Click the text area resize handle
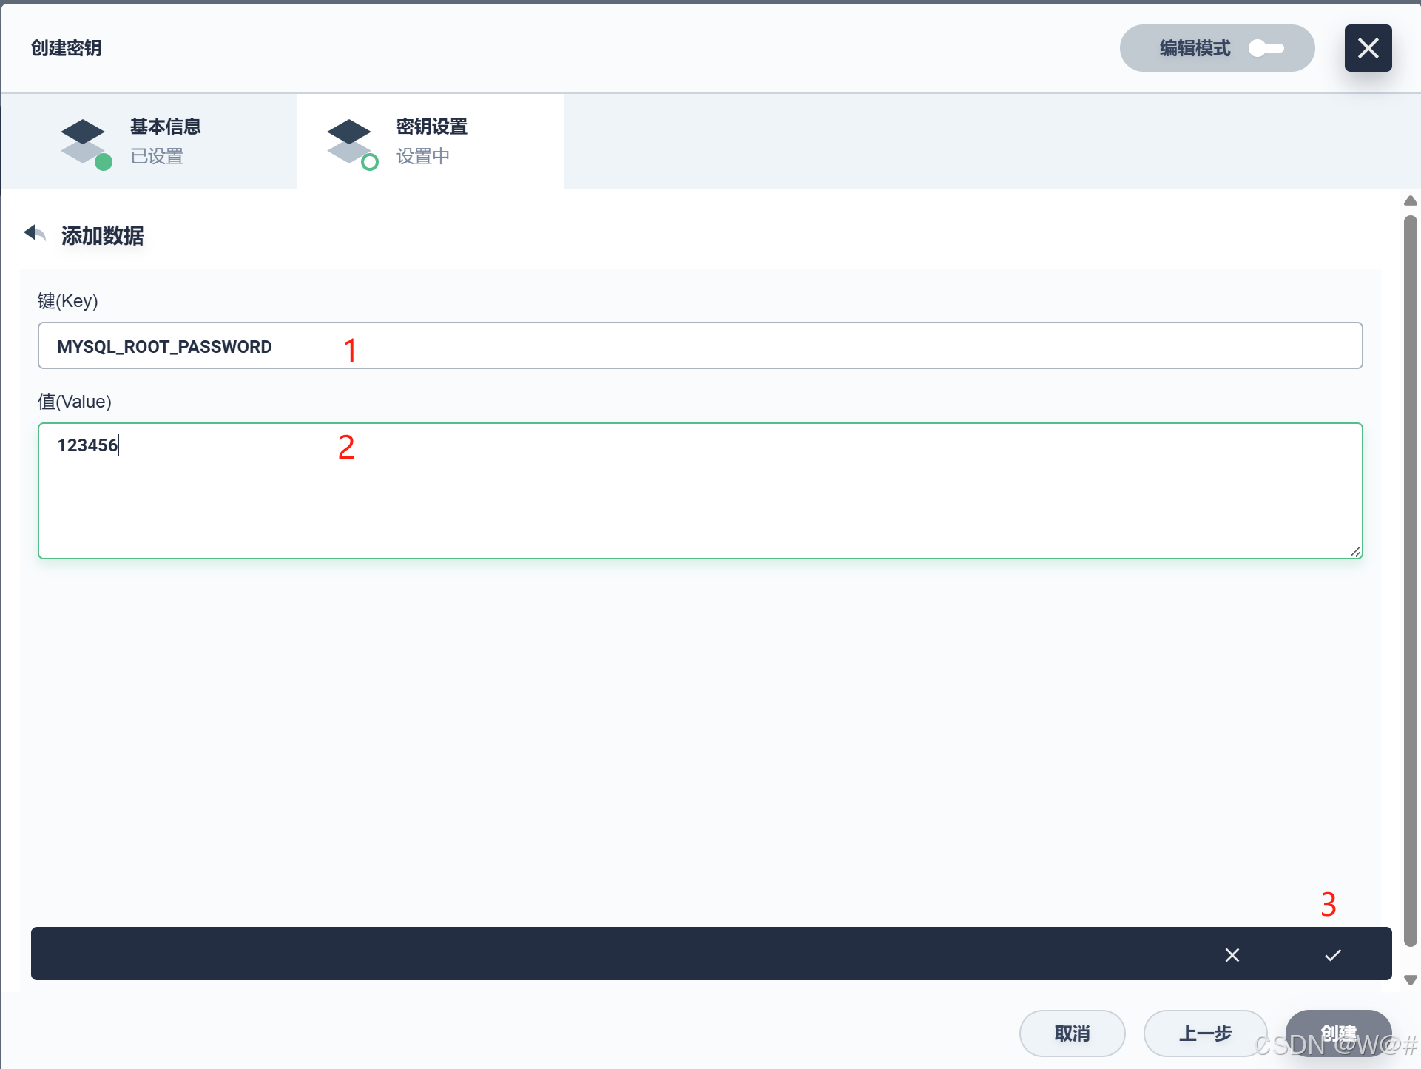This screenshot has height=1069, width=1421. click(x=1355, y=552)
